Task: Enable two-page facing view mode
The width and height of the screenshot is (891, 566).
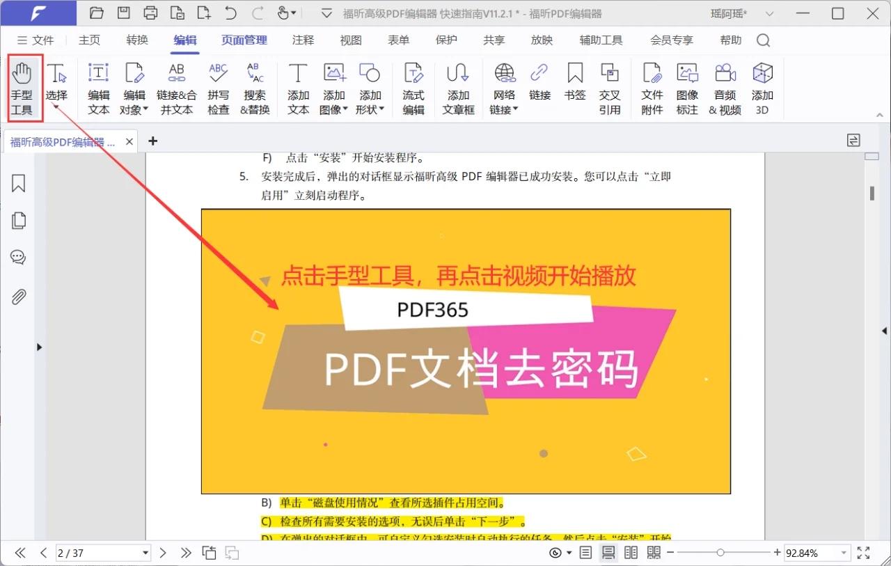Action: pyautogui.click(x=631, y=553)
